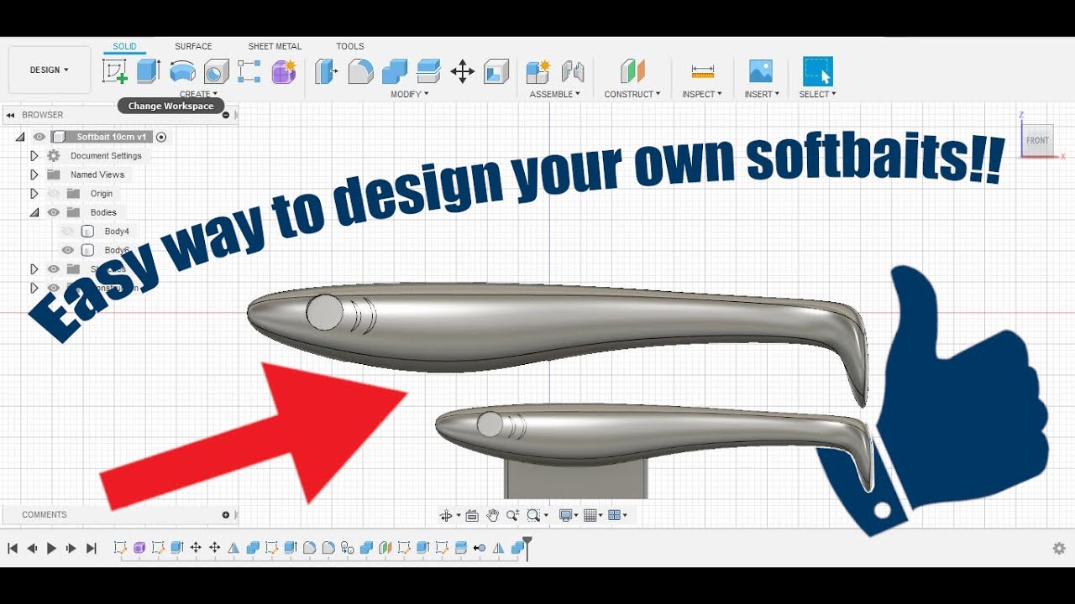Click the purple Create Form tool

pyautogui.click(x=284, y=71)
